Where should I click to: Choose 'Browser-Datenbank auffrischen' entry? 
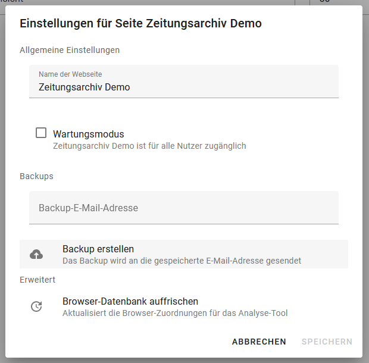coord(130,301)
